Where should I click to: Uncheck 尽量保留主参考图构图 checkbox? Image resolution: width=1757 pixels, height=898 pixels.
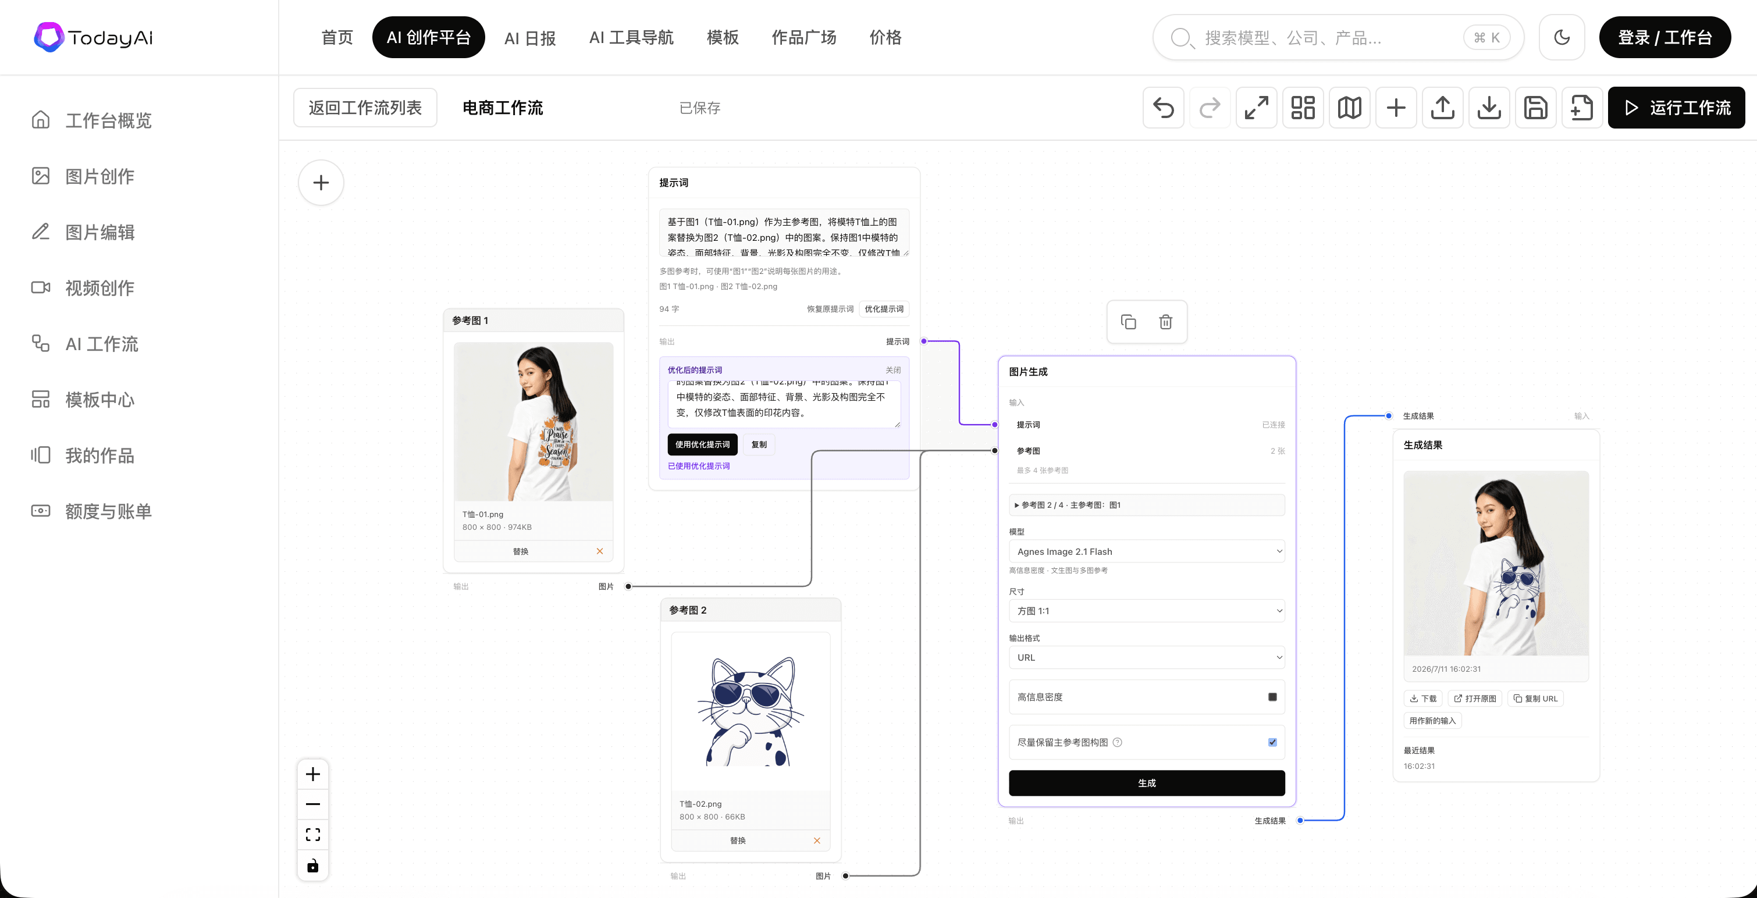1272,743
